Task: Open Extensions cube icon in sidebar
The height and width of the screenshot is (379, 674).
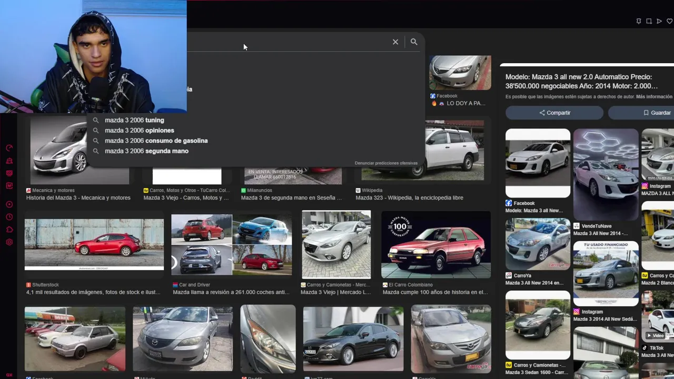Action: click(x=9, y=230)
